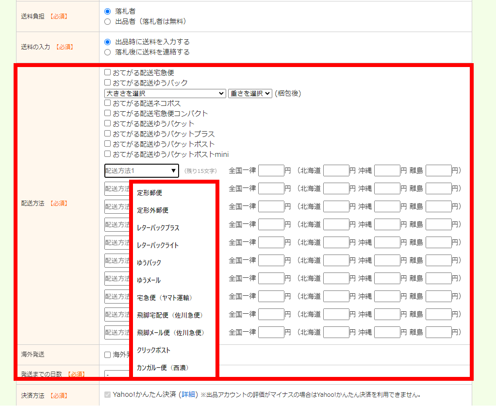Open the 発送までの日数 dropdown
Image resolution: width=496 pixels, height=408 pixels.
point(117,374)
